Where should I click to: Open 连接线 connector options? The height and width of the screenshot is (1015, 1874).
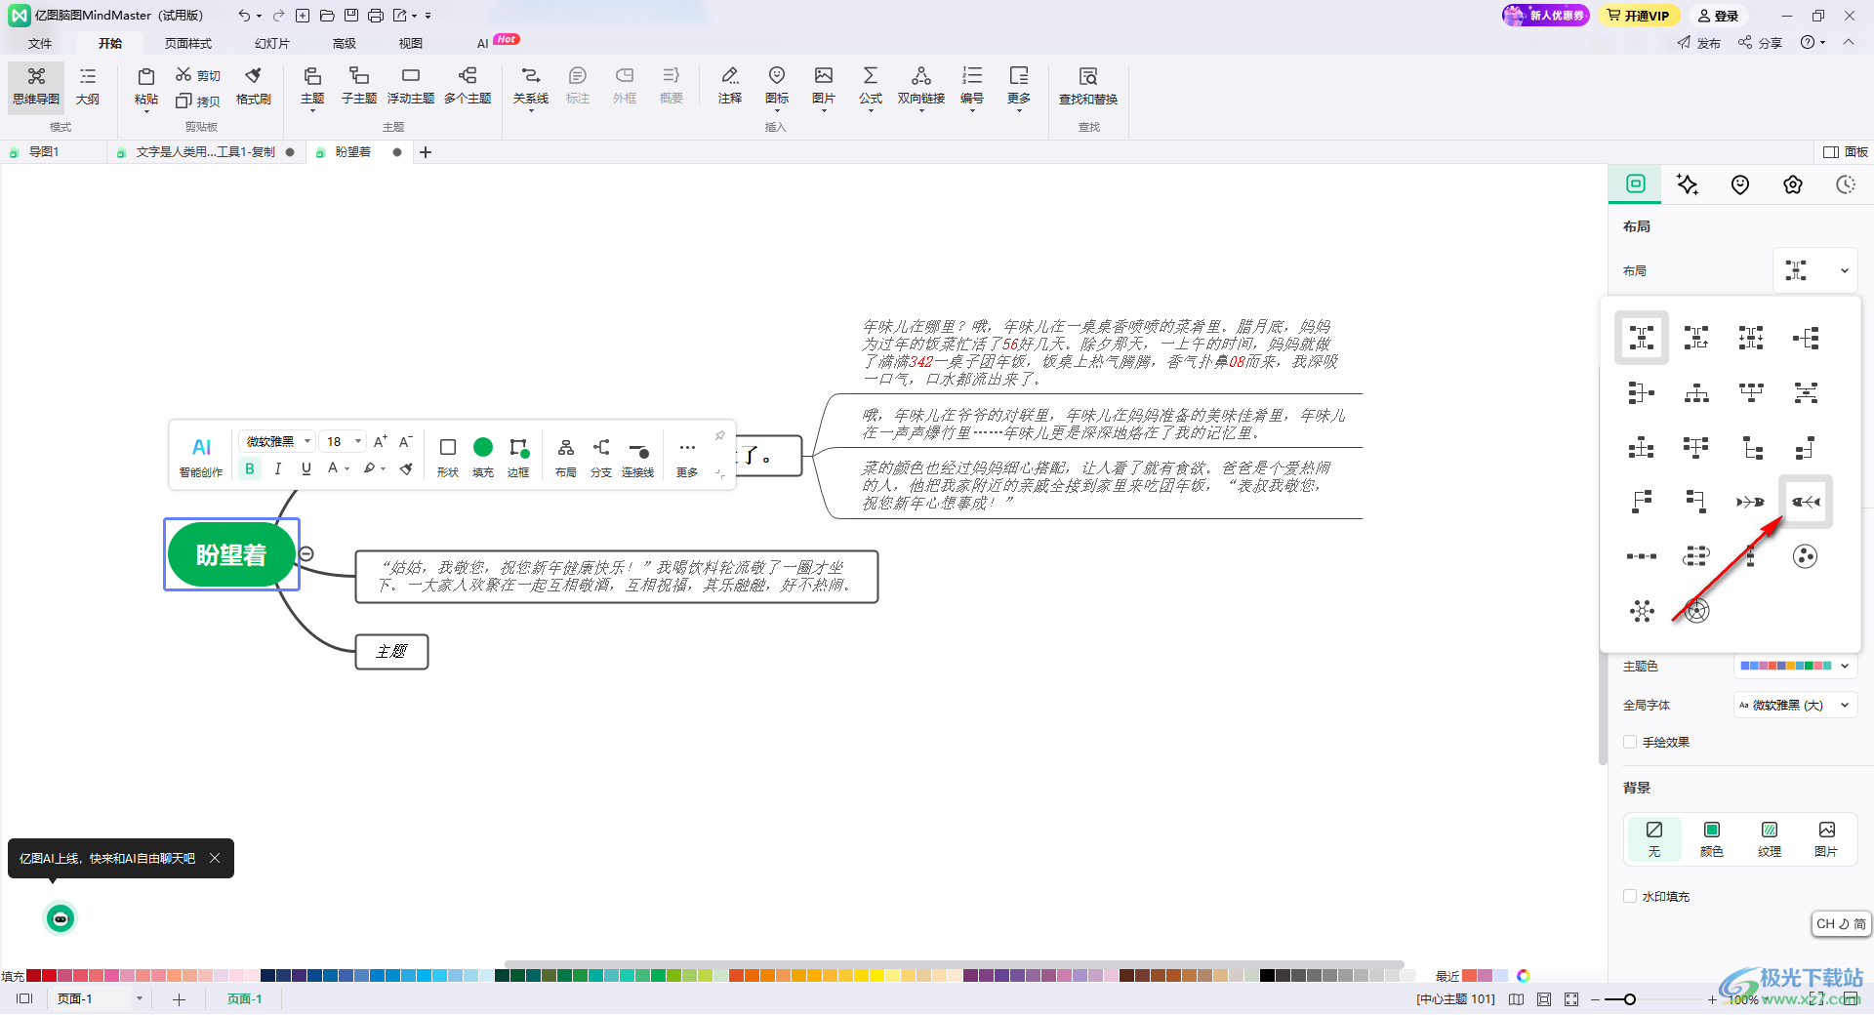click(x=638, y=457)
